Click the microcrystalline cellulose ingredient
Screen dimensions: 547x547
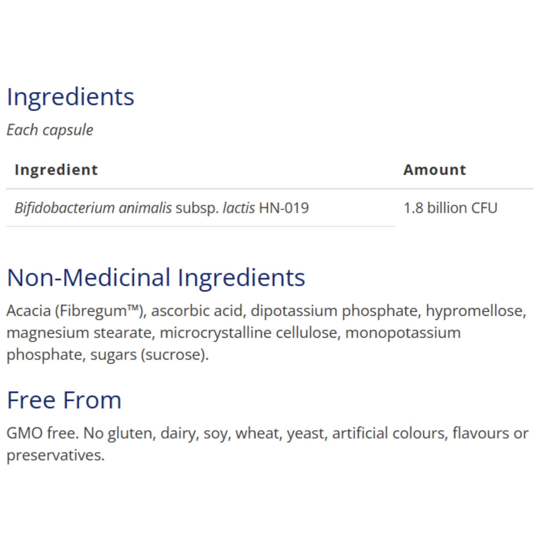click(x=248, y=333)
